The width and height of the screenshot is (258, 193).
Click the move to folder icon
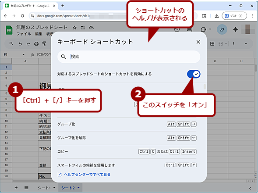tap(83, 28)
